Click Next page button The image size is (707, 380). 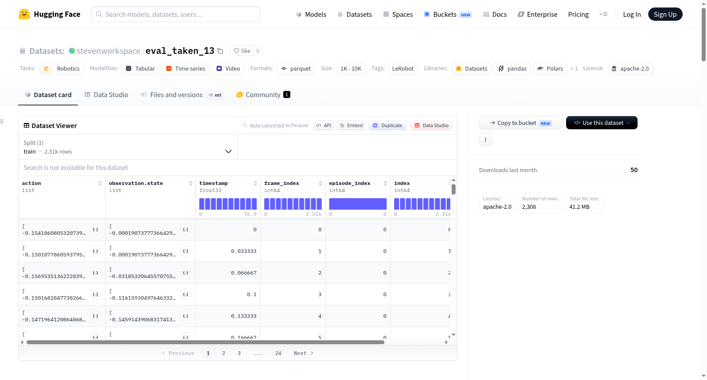click(304, 353)
